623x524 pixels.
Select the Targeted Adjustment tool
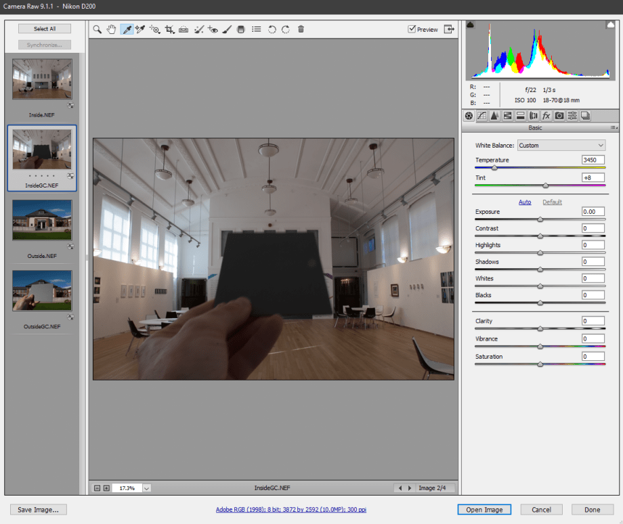[x=155, y=29]
